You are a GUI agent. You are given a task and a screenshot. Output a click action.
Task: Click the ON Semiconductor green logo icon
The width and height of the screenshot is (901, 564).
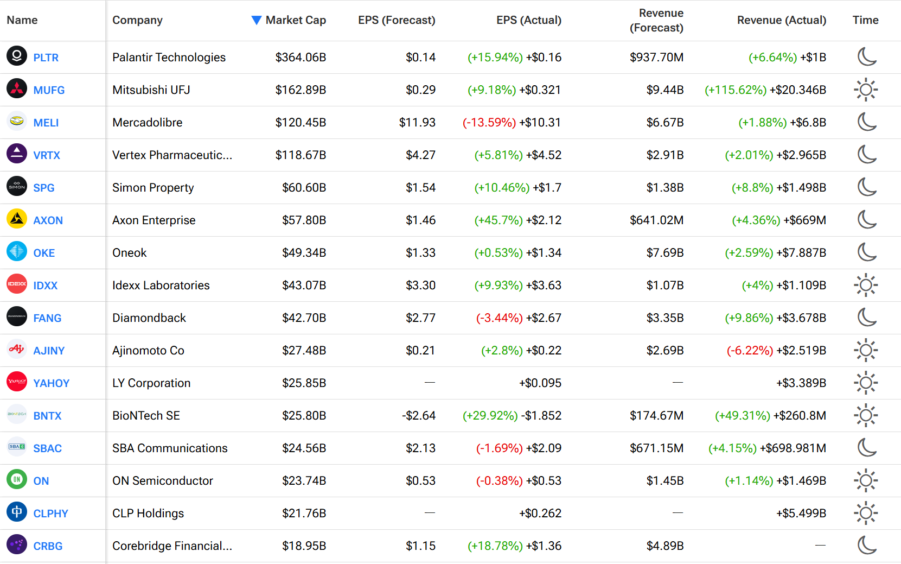(x=17, y=479)
